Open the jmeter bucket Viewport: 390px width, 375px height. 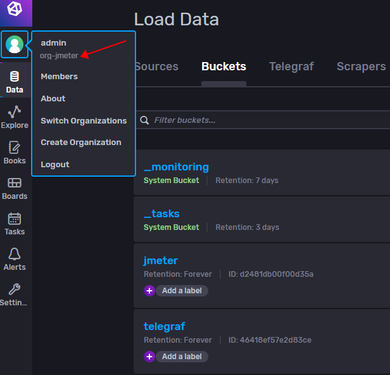coord(161,260)
